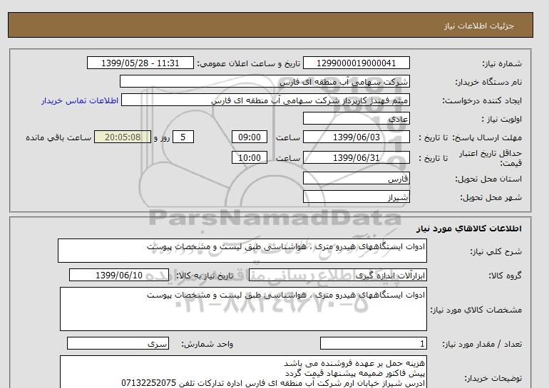Click the buyer notes text area
This screenshot has height=388, width=549.
click(243, 372)
